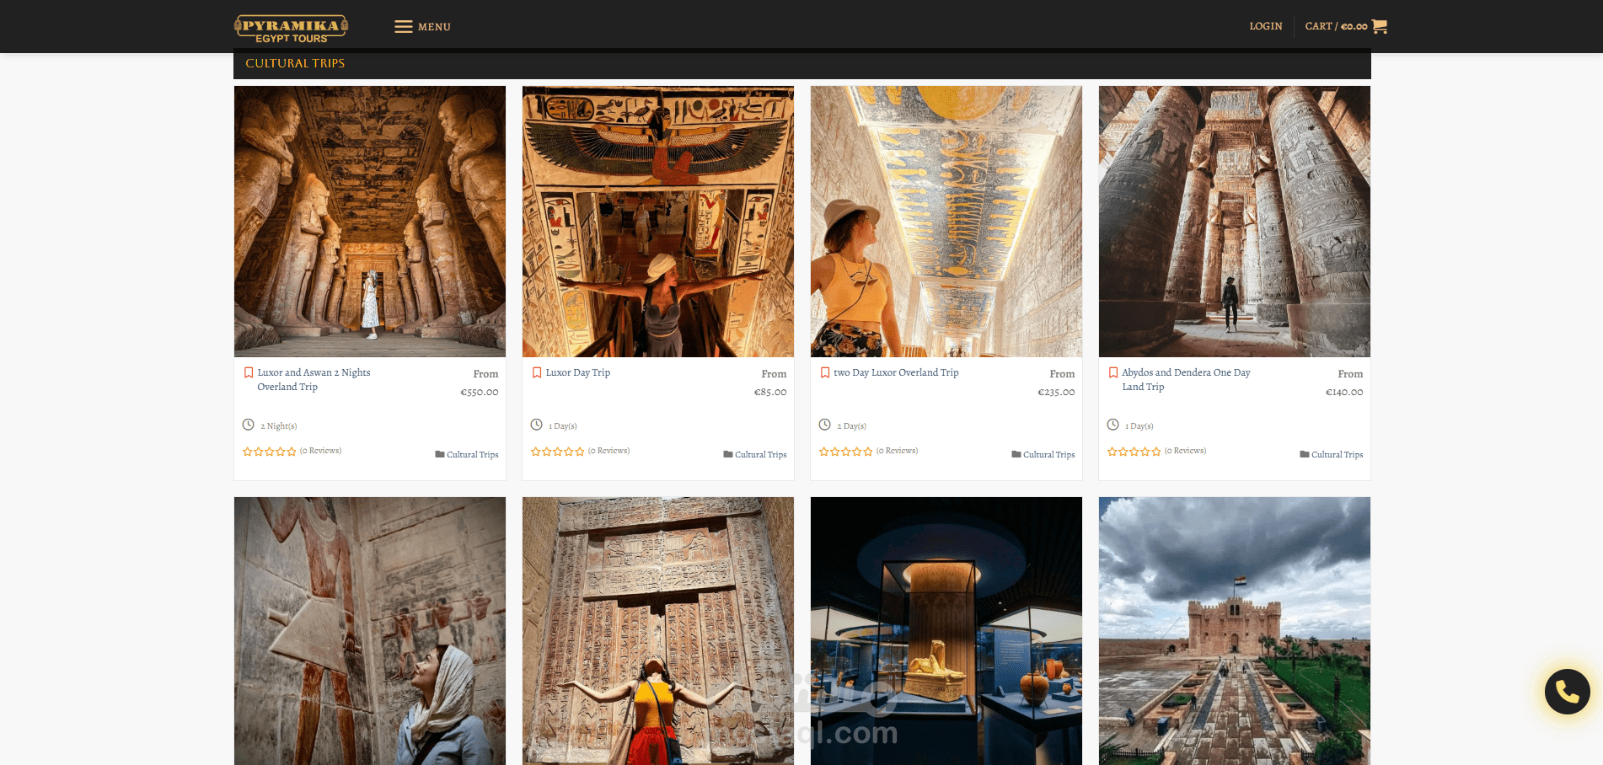The image size is (1603, 765).
Task: Open the Abydos and Dendera trip photo
Action: [1235, 222]
